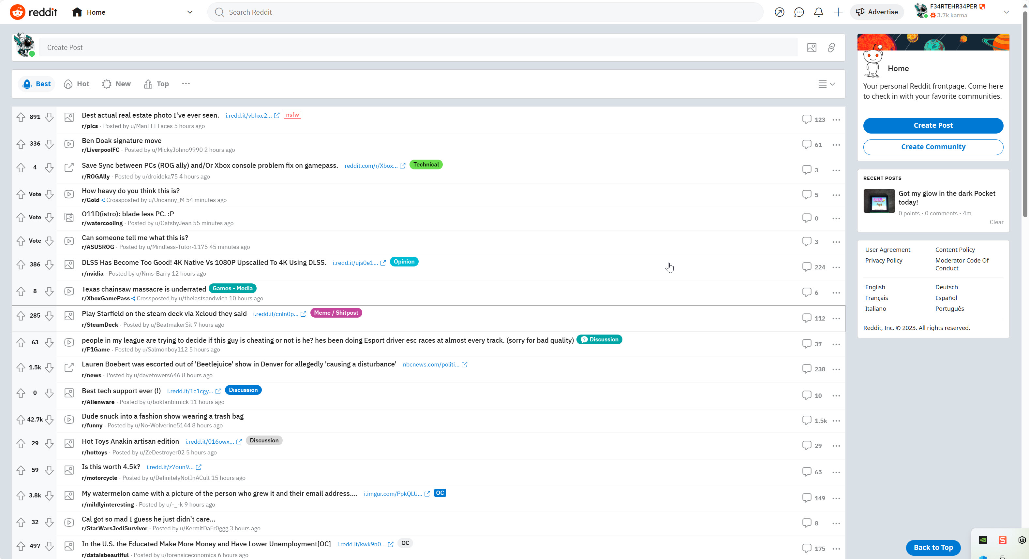Downvote the 'Best actual real estate photo' post
This screenshot has height=559, width=1029.
click(x=49, y=117)
